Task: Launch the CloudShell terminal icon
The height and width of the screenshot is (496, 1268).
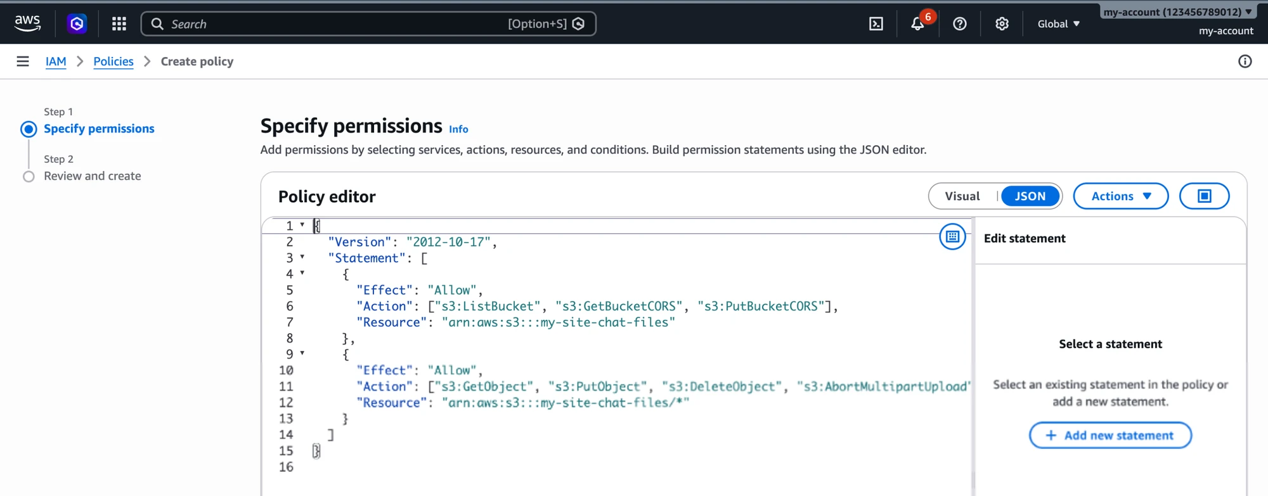Action: point(876,23)
